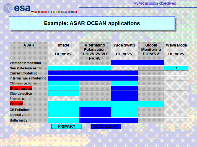Click the 'Internal wave modelling' row label
This screenshot has width=197, height=147.
(x=28, y=78)
